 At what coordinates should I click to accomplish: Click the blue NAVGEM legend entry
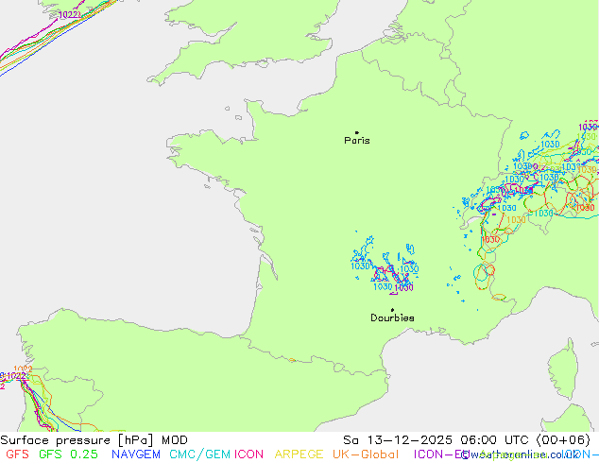pos(136,454)
